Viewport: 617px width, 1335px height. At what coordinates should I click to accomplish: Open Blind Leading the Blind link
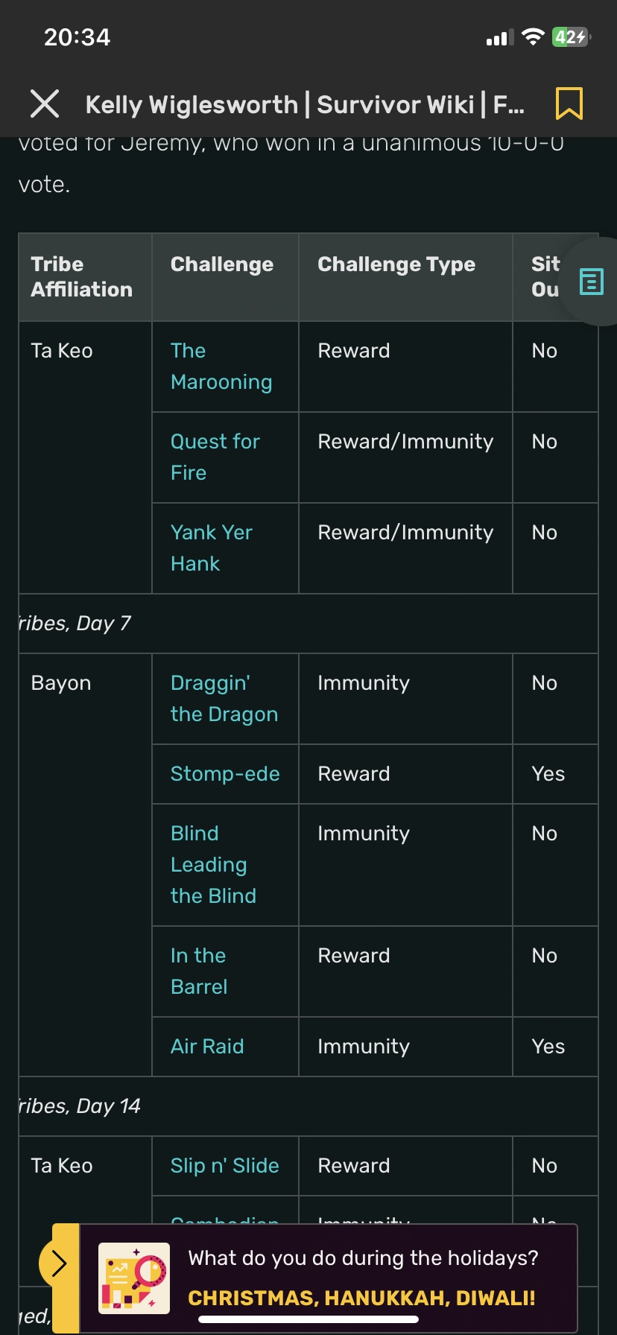pos(213,864)
